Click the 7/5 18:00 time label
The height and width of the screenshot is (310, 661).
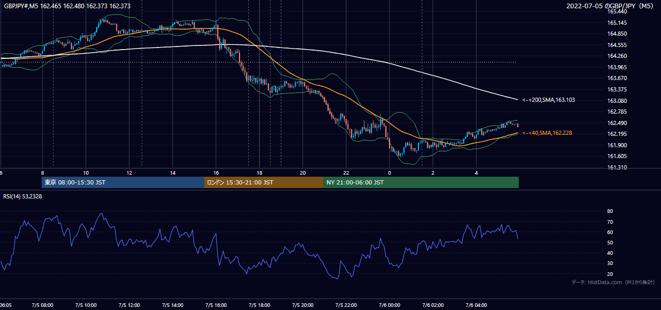tap(260, 305)
